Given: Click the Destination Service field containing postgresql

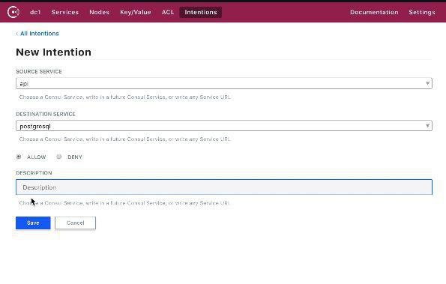Looking at the screenshot, I should pyautogui.click(x=224, y=126).
